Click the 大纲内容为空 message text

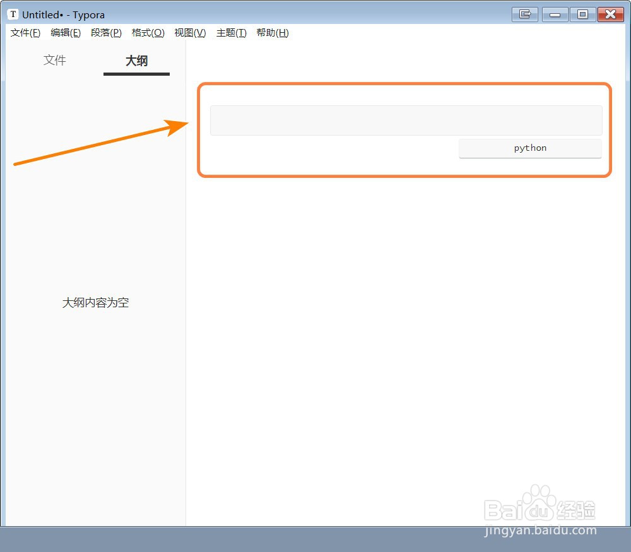[95, 303]
